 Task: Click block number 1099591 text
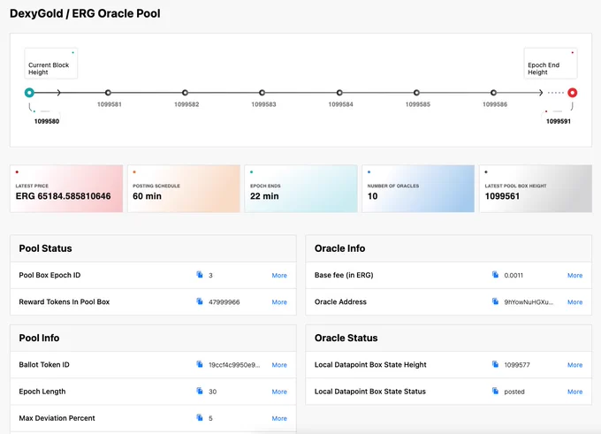click(559, 121)
